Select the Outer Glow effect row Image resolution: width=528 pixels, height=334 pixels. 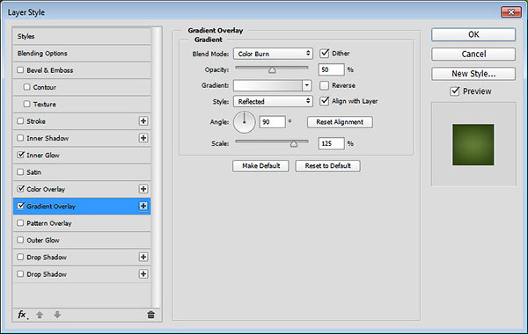point(82,240)
